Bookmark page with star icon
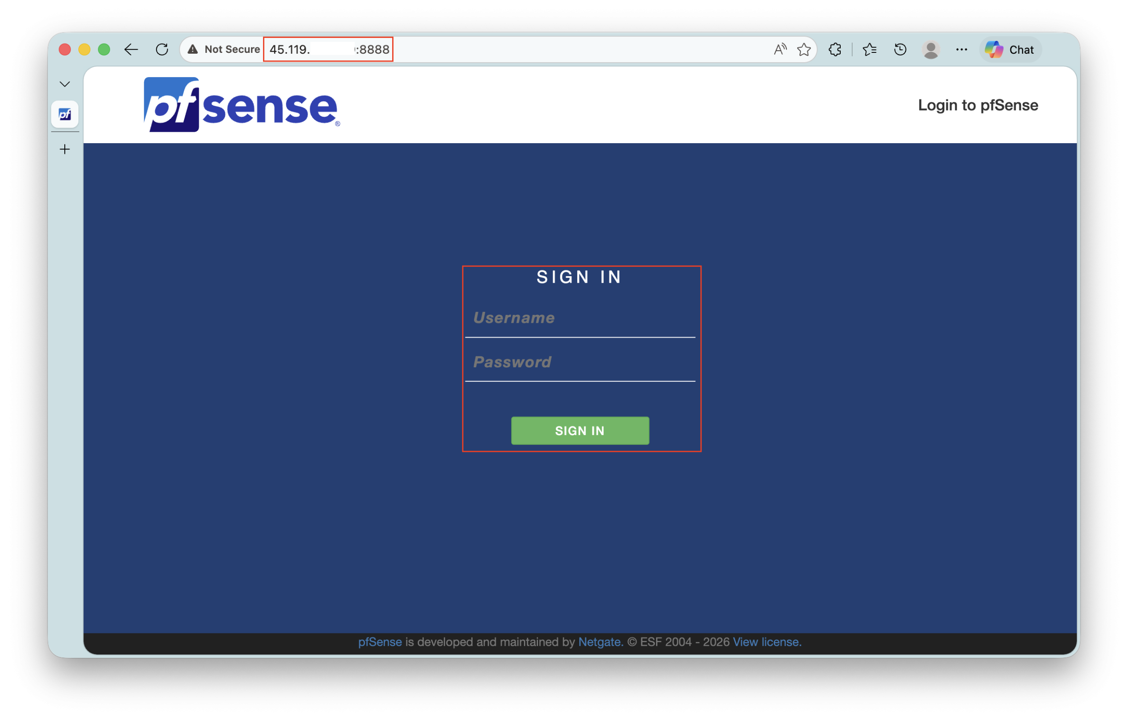 click(x=804, y=50)
